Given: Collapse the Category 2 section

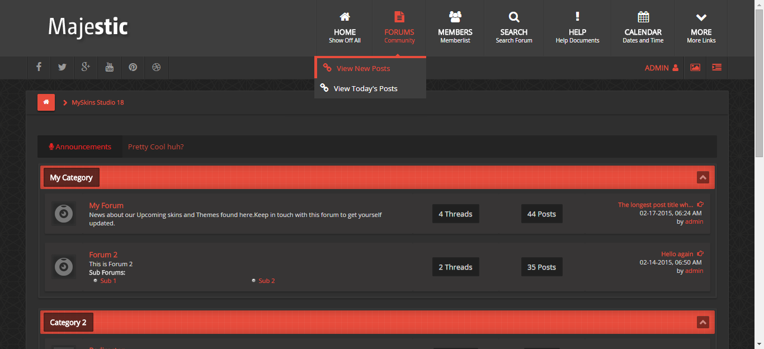Looking at the screenshot, I should pyautogui.click(x=703, y=322).
